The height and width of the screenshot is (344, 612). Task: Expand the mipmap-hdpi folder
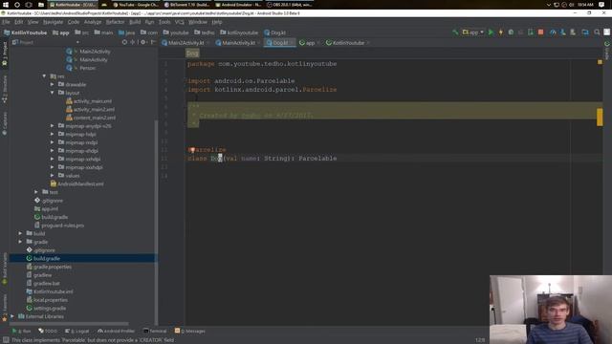click(52, 134)
